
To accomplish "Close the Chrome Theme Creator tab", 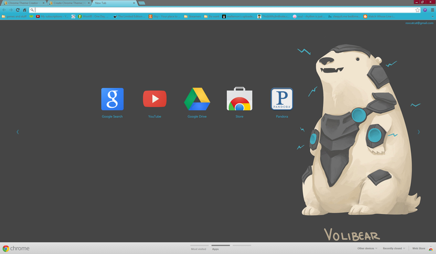I will [43, 3].
